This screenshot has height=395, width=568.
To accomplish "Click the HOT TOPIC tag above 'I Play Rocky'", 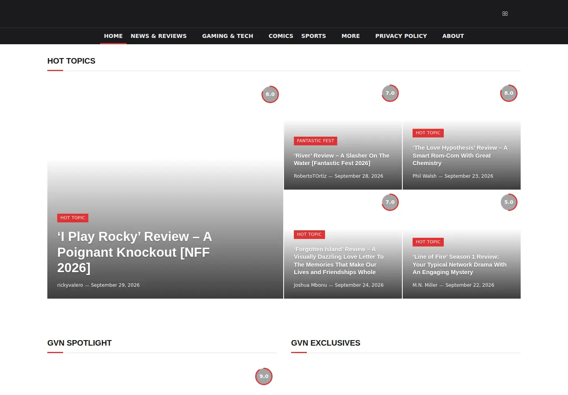I will tap(73, 218).
